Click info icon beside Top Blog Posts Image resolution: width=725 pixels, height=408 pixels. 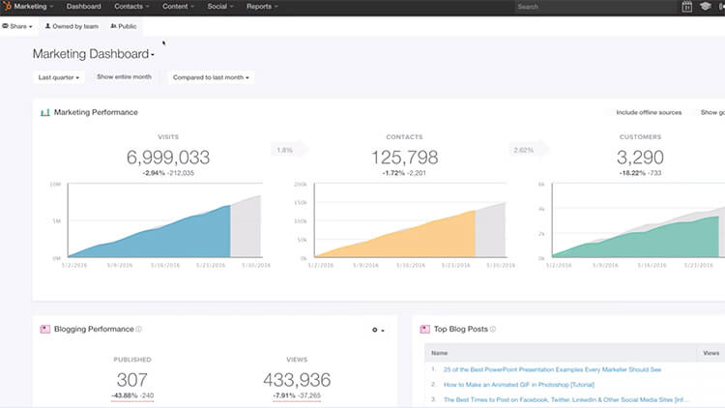click(493, 329)
